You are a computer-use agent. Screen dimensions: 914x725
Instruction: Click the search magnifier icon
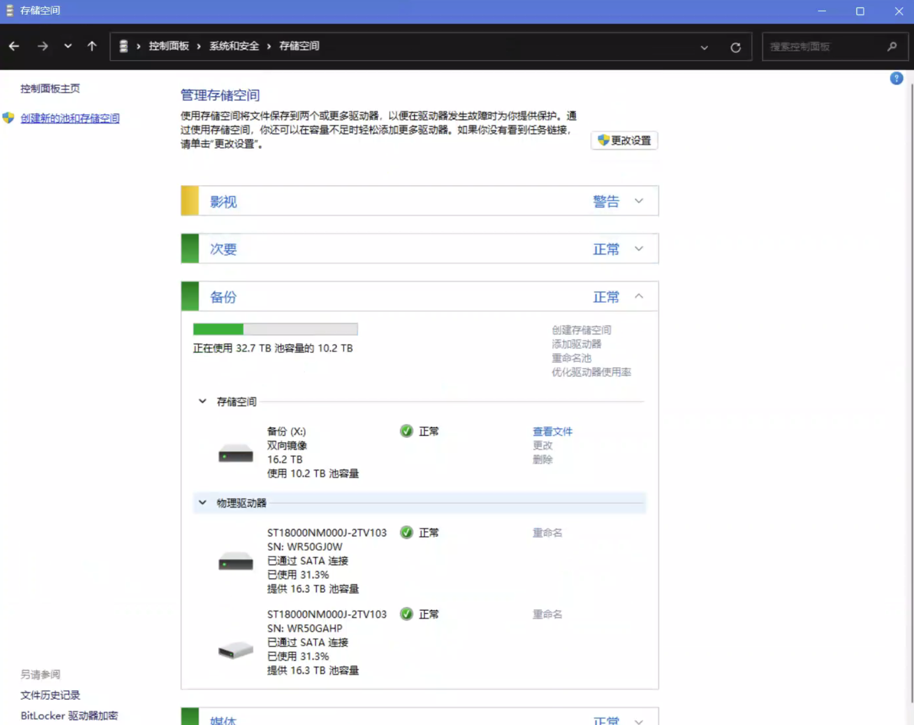[892, 46]
